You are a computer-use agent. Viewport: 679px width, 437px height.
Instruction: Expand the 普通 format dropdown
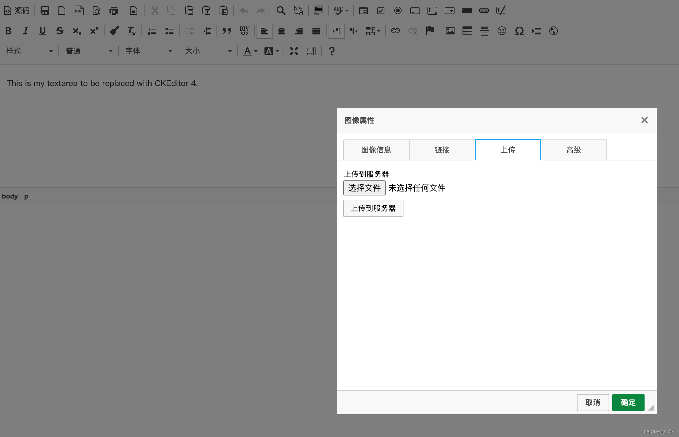coord(89,51)
